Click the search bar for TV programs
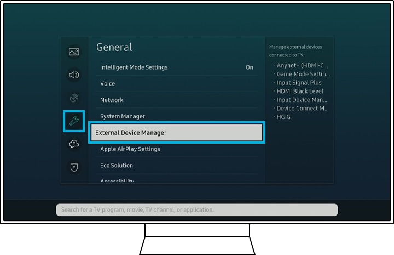394x255 pixels. click(197, 209)
